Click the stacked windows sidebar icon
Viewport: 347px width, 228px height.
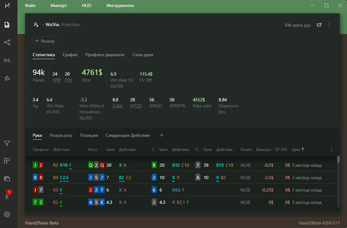[x=7, y=178]
